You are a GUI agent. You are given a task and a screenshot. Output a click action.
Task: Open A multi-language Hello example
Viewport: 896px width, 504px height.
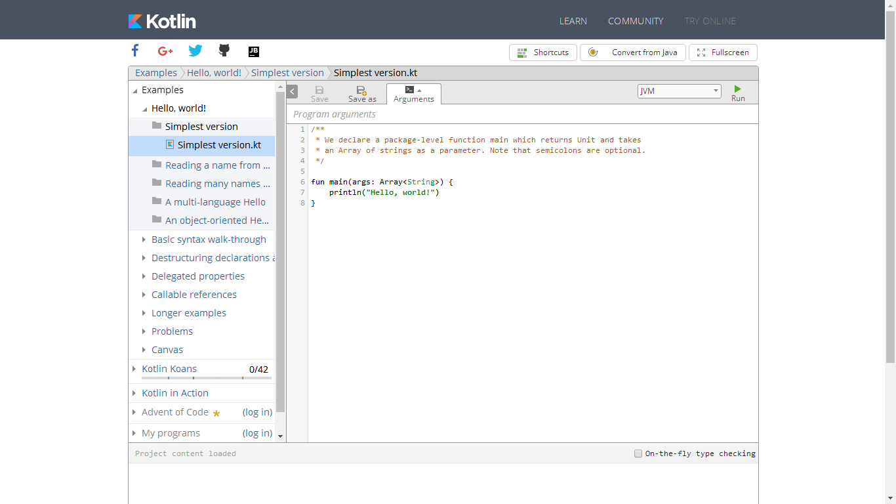click(215, 202)
